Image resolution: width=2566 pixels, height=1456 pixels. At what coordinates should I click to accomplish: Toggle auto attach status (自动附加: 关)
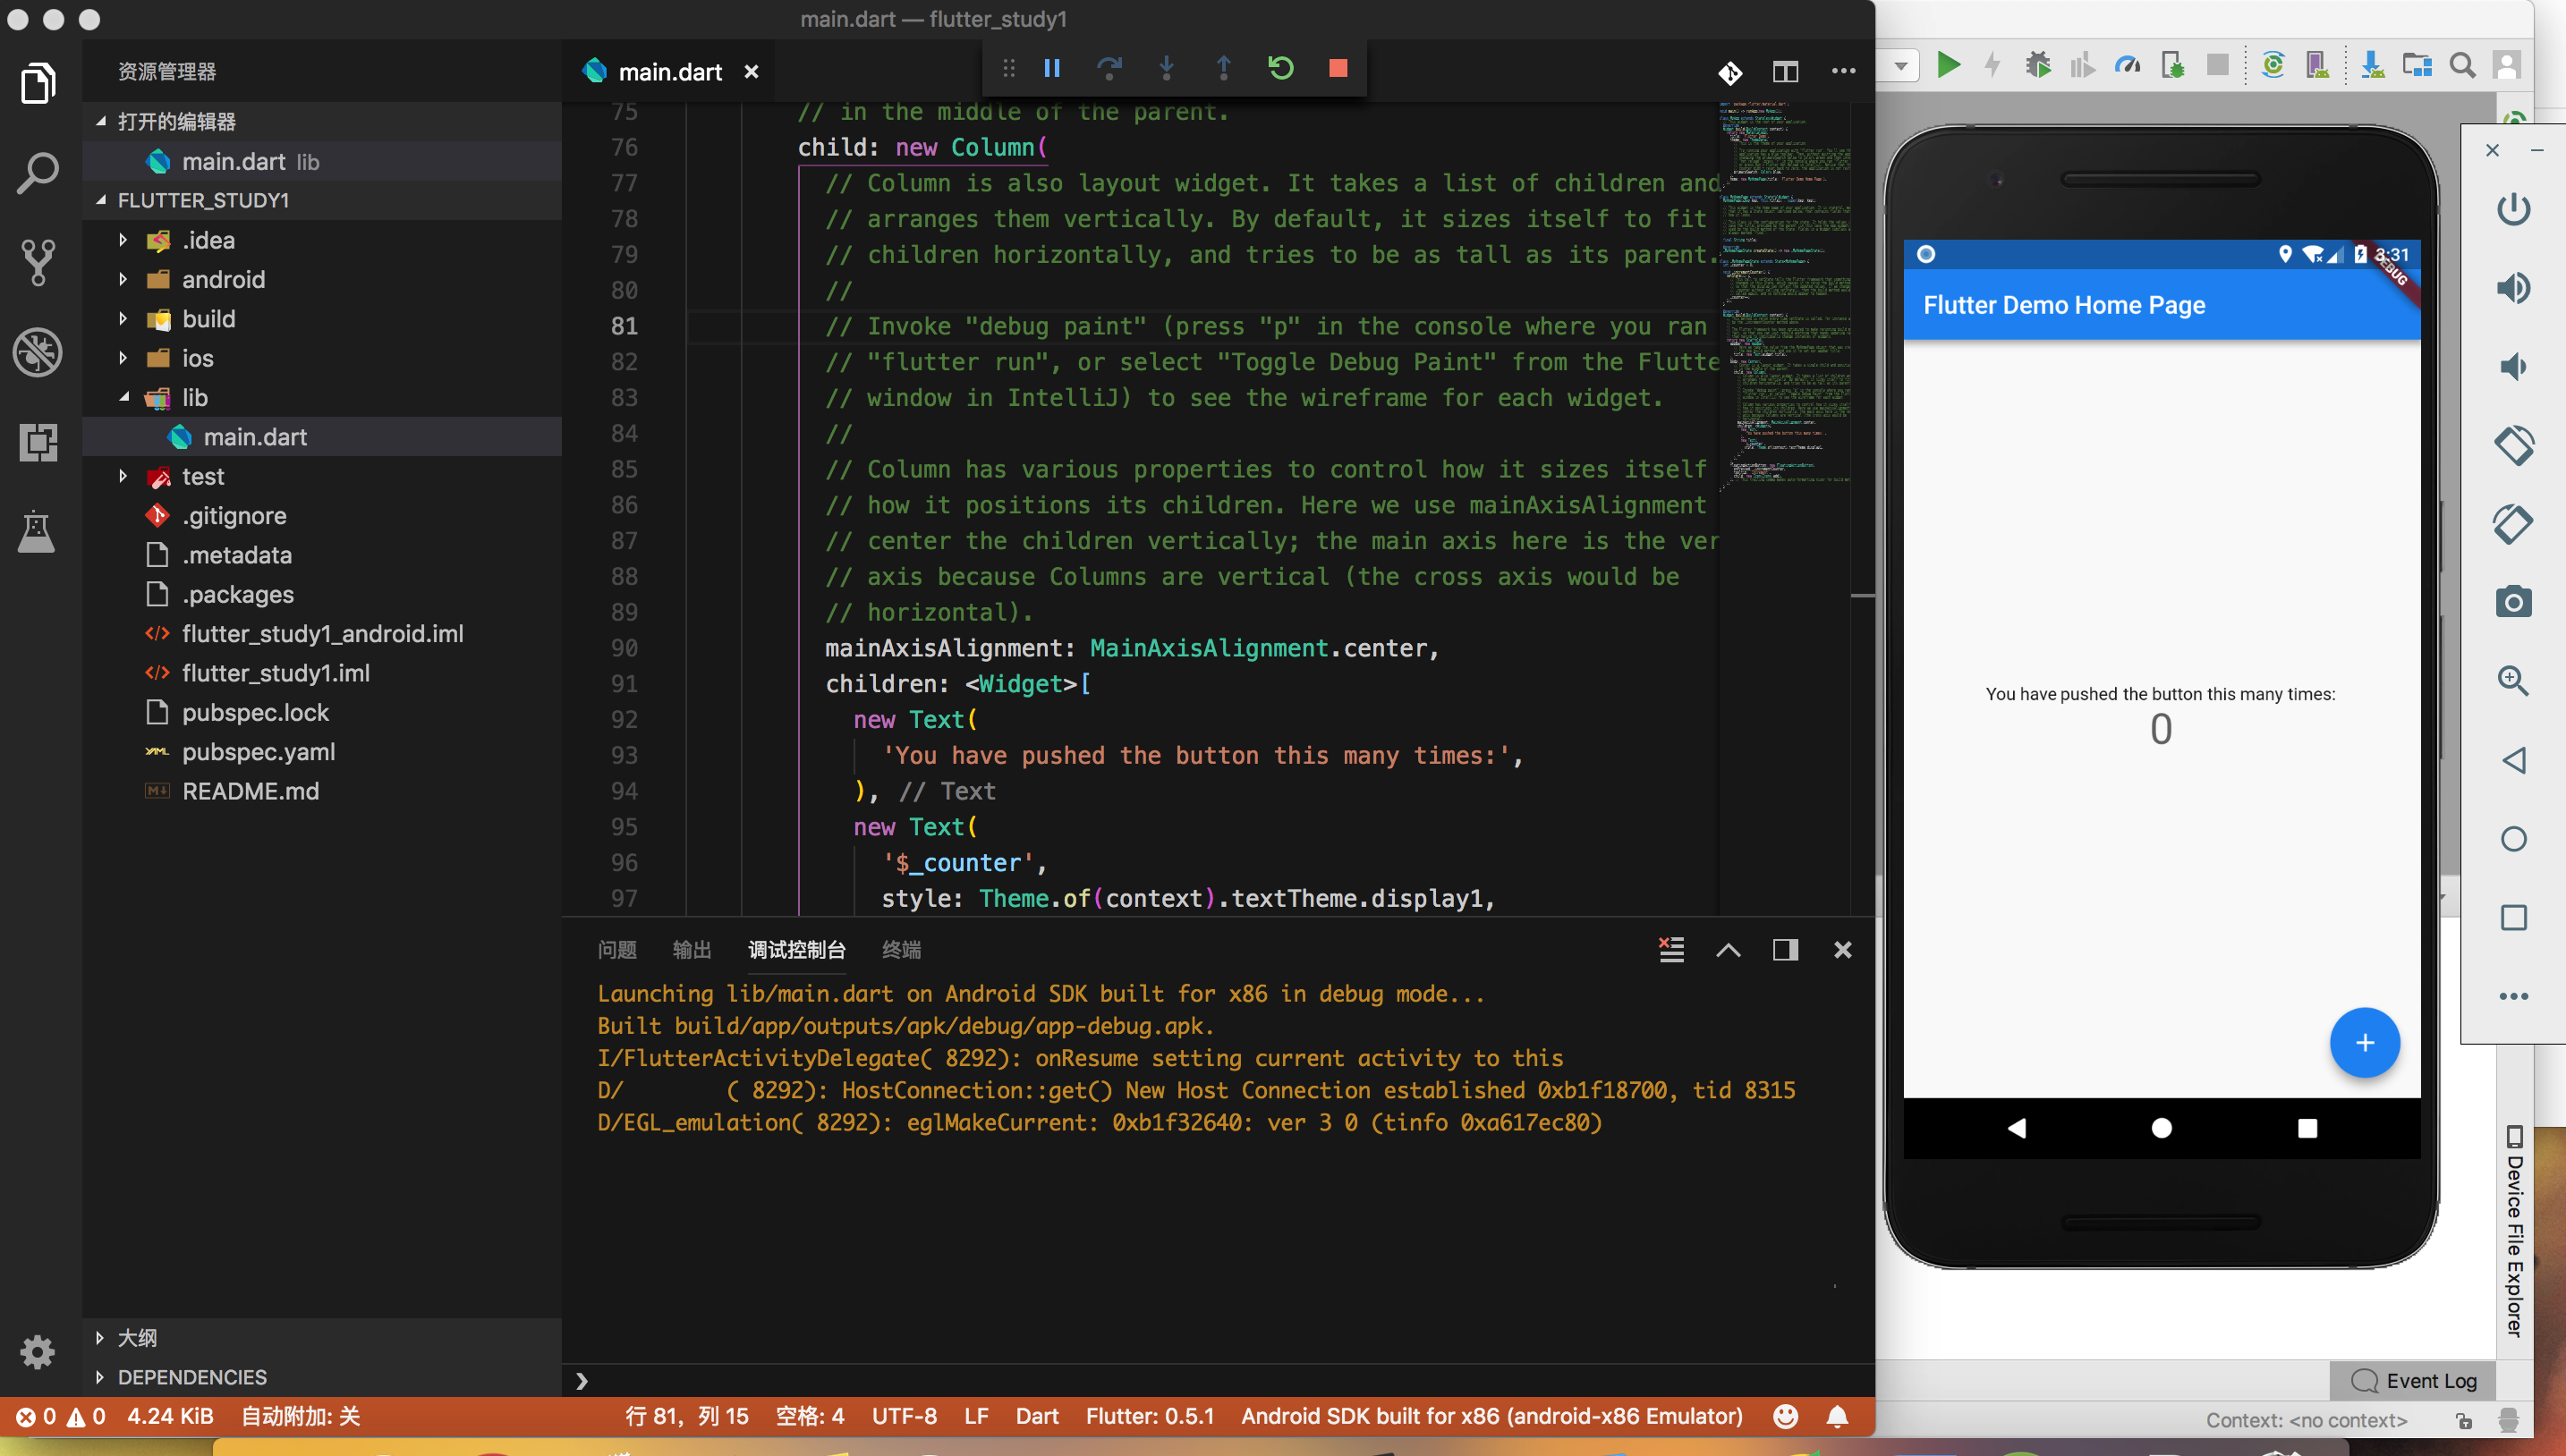pyautogui.click(x=300, y=1416)
